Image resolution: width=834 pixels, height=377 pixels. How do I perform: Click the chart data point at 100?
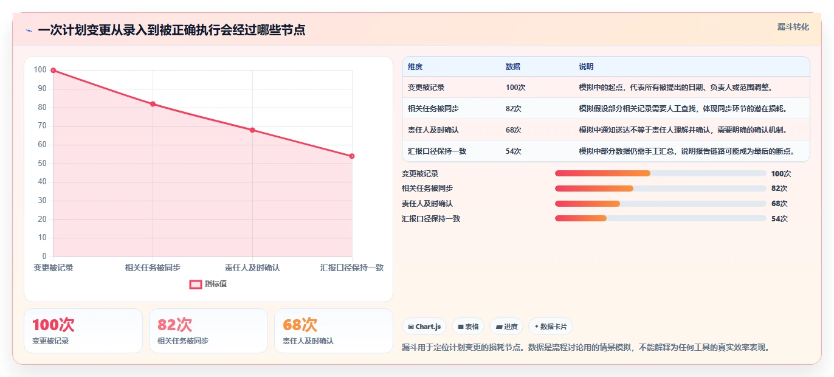53,71
